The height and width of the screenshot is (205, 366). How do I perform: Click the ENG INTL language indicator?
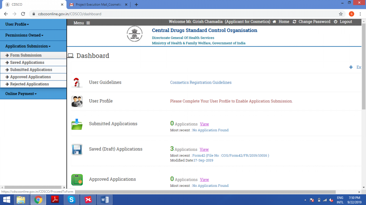340,200
